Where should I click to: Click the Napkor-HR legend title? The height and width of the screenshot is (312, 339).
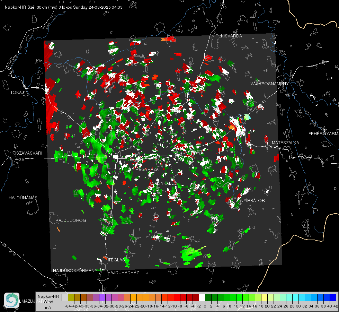point(48,296)
